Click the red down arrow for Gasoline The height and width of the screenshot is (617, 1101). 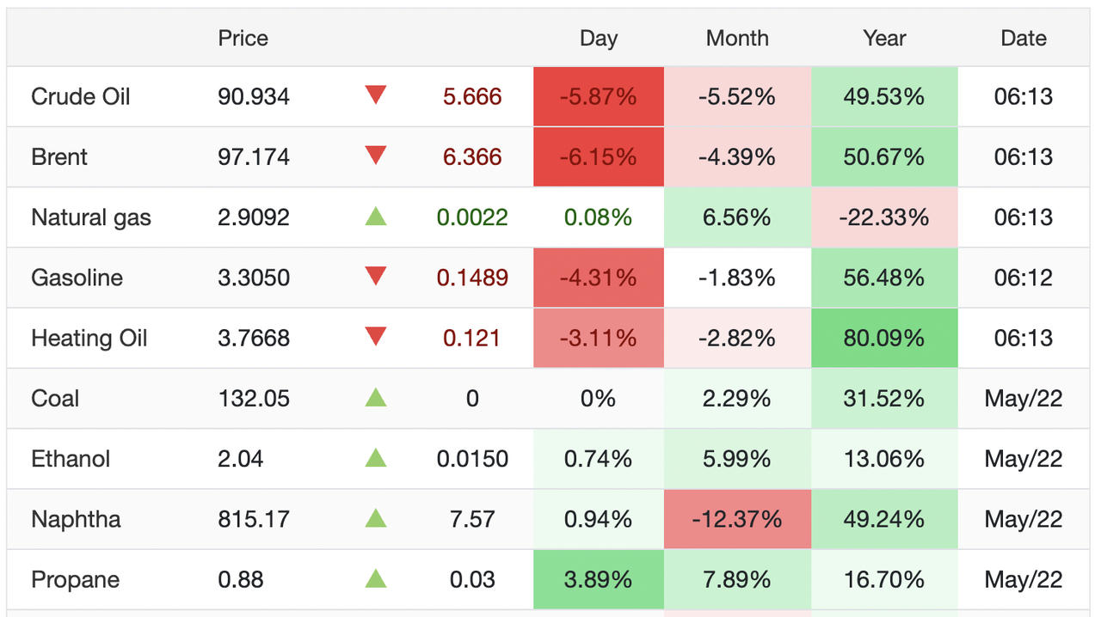tap(376, 277)
